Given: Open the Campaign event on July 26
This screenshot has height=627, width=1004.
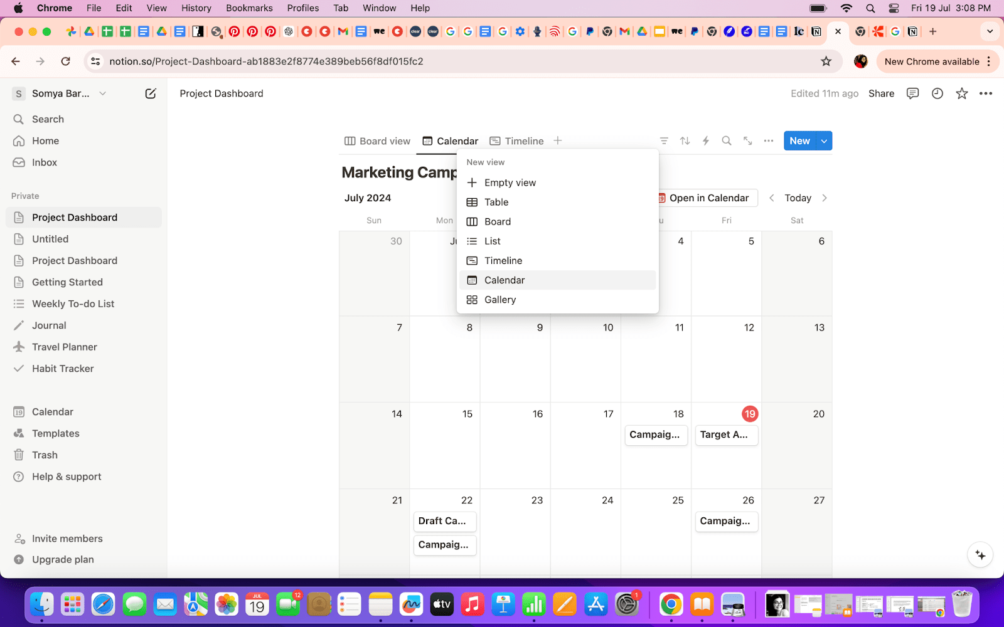Looking at the screenshot, I should click(x=726, y=521).
